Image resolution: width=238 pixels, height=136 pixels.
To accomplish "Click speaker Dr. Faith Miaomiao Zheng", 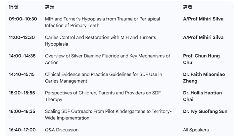I will click(x=204, y=78).
